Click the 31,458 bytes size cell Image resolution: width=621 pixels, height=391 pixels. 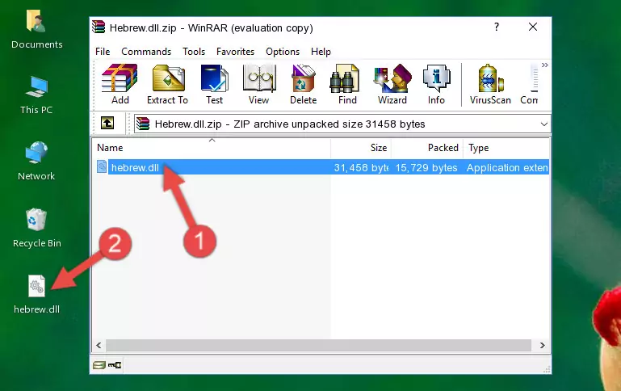point(361,167)
